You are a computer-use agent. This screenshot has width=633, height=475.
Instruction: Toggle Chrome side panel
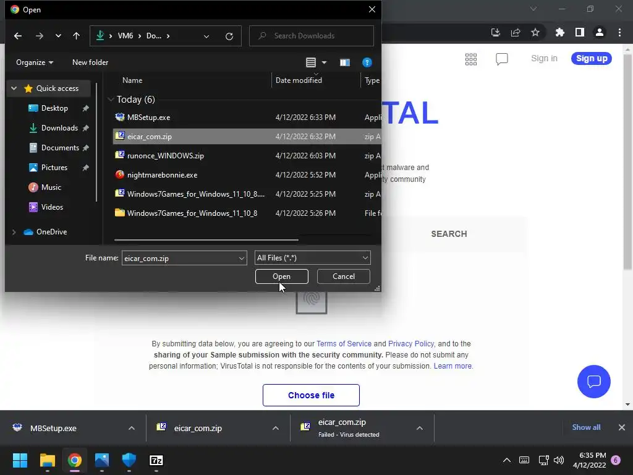point(580,32)
